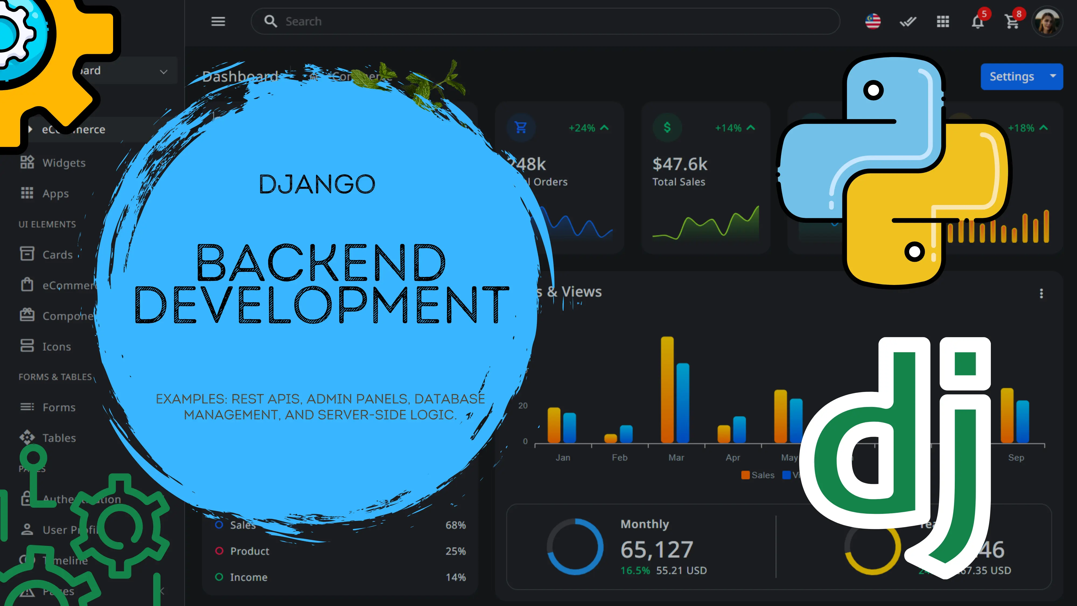Click the Widgets sidebar icon
1077x606 pixels.
[27, 162]
